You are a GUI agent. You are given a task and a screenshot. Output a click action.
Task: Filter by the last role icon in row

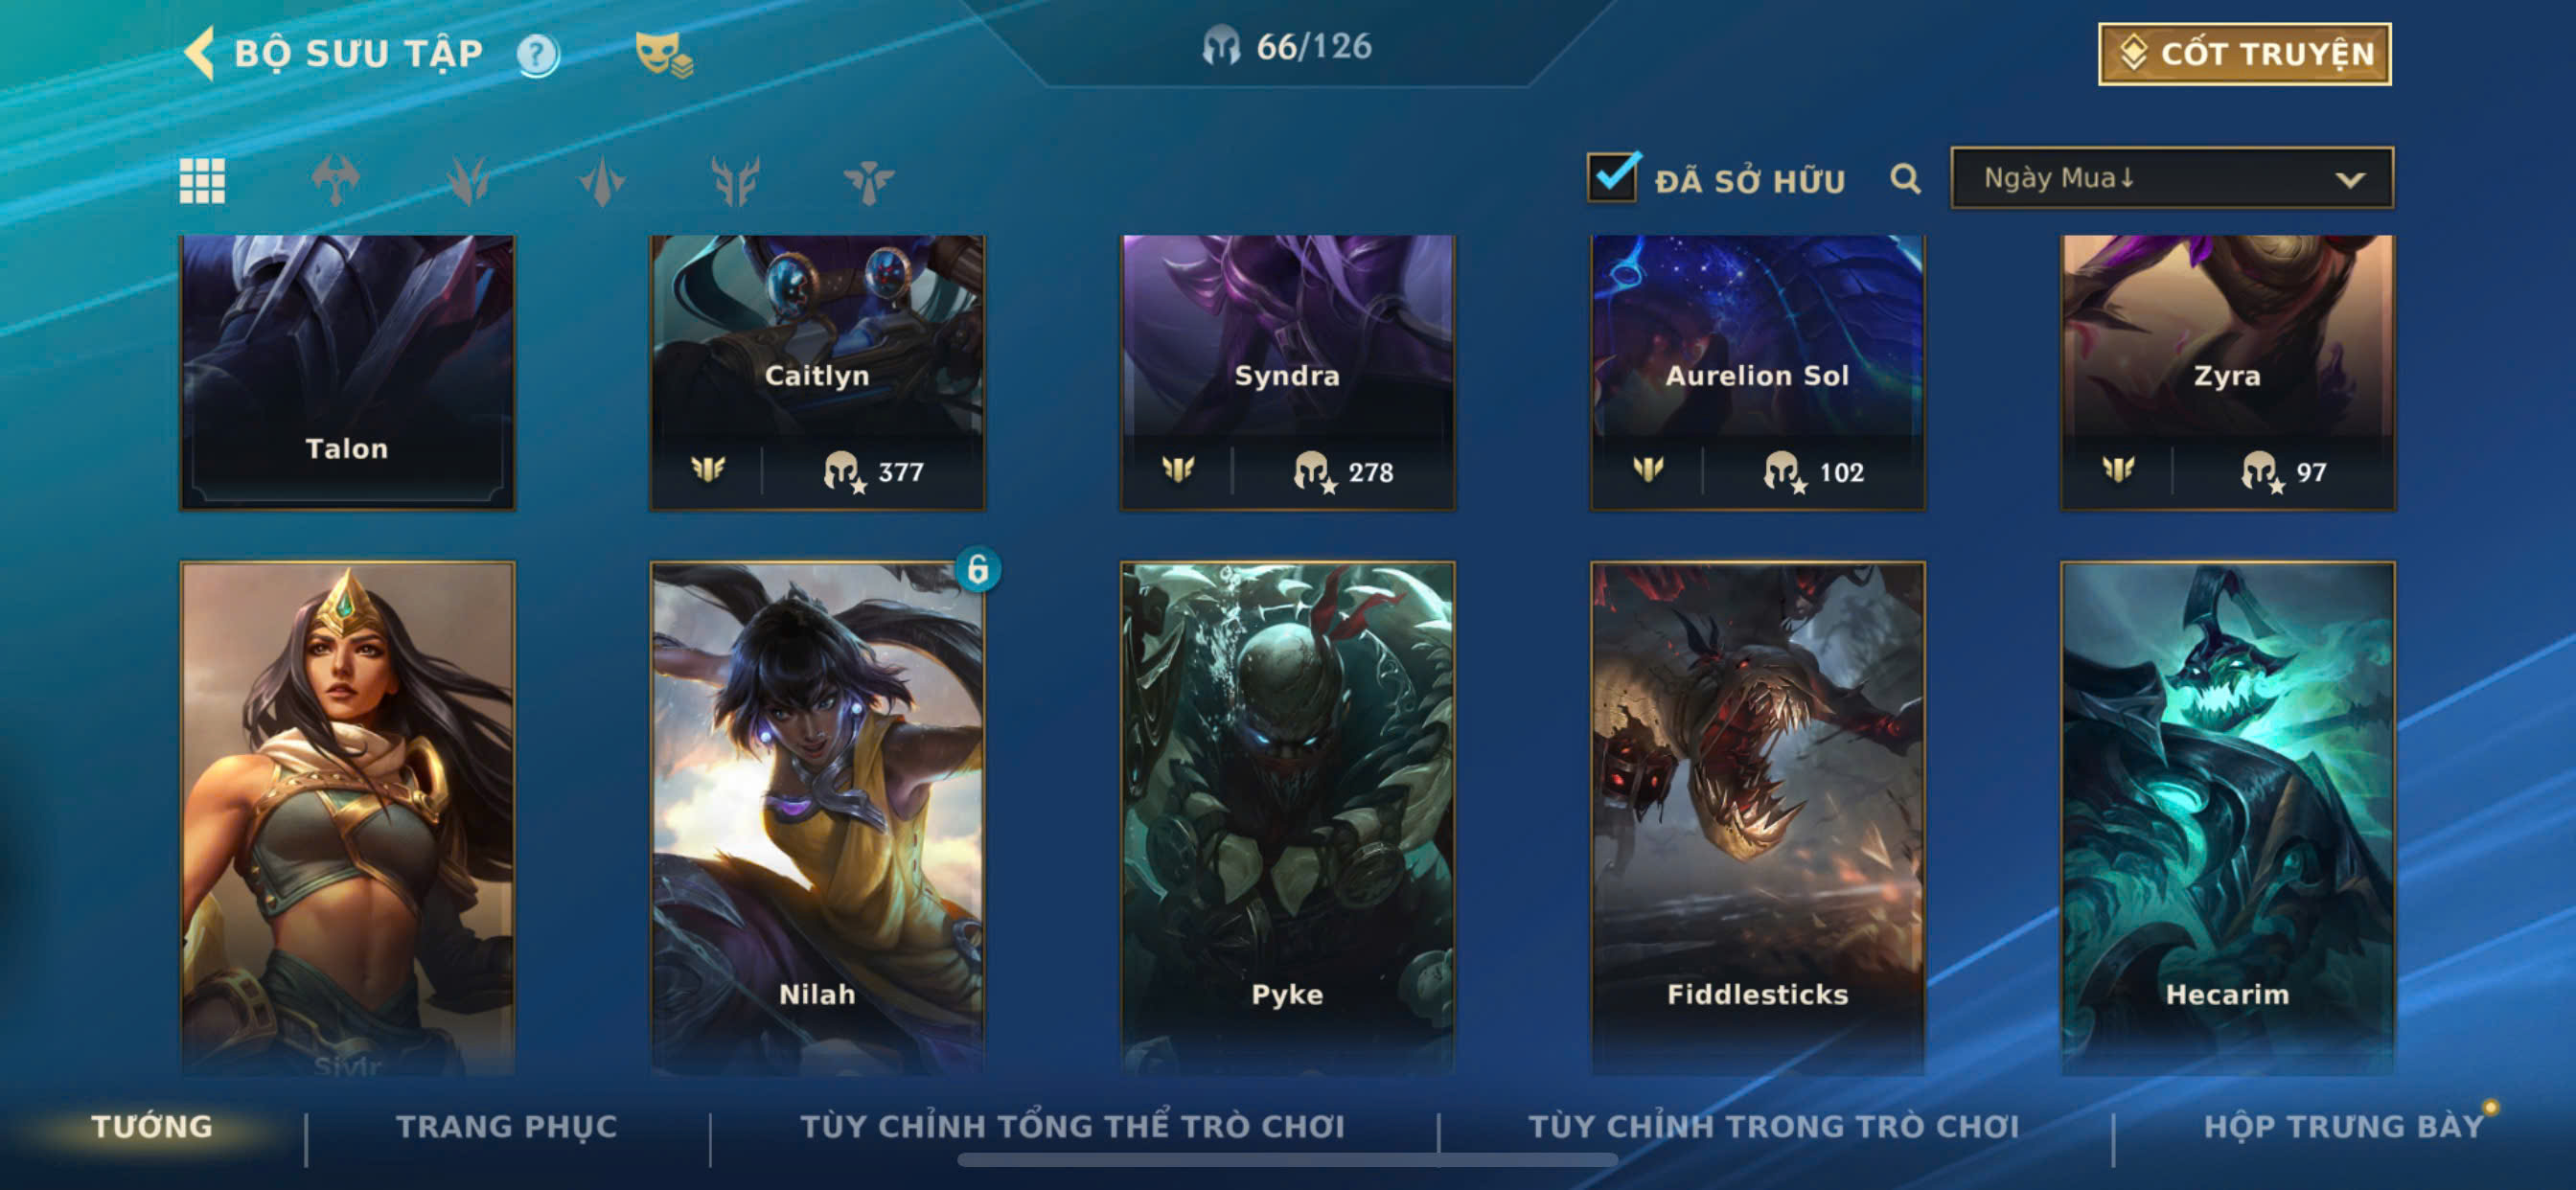(868, 181)
